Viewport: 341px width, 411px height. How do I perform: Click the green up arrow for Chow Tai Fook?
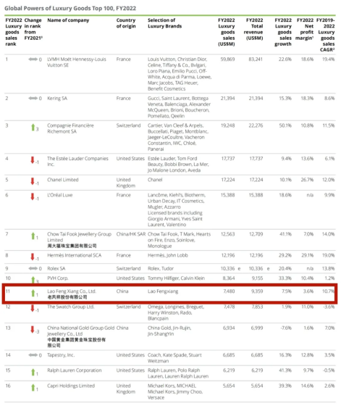(33, 236)
